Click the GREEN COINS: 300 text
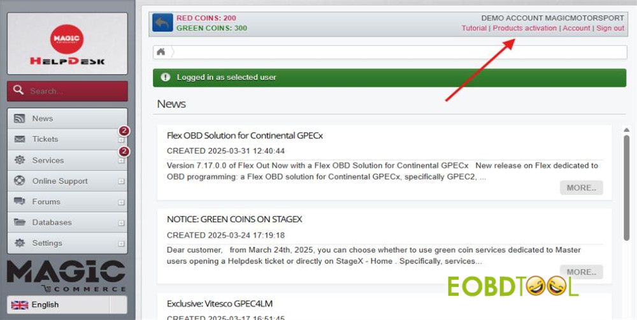 (x=211, y=28)
